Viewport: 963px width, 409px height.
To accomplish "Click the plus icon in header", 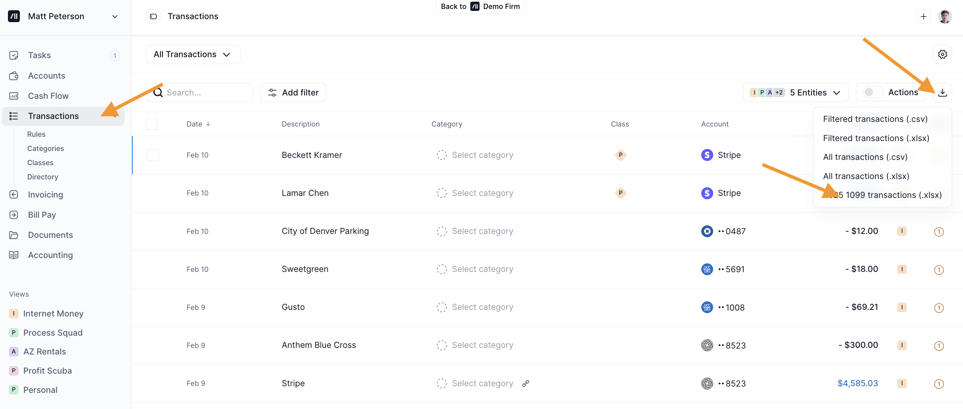I will tap(923, 17).
